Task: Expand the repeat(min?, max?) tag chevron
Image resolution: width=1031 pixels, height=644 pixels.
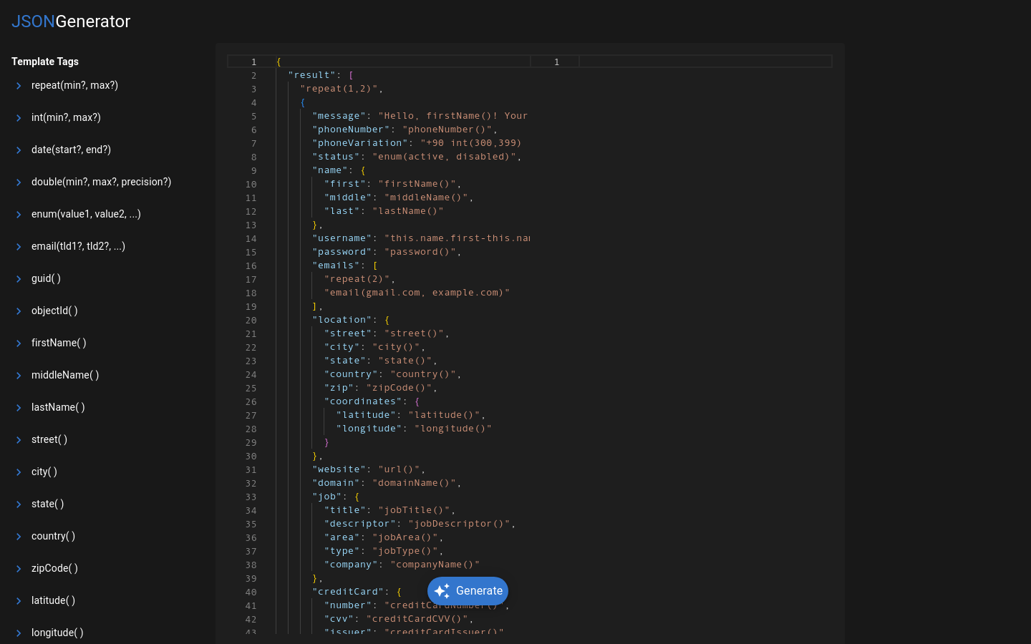Action: (19, 86)
